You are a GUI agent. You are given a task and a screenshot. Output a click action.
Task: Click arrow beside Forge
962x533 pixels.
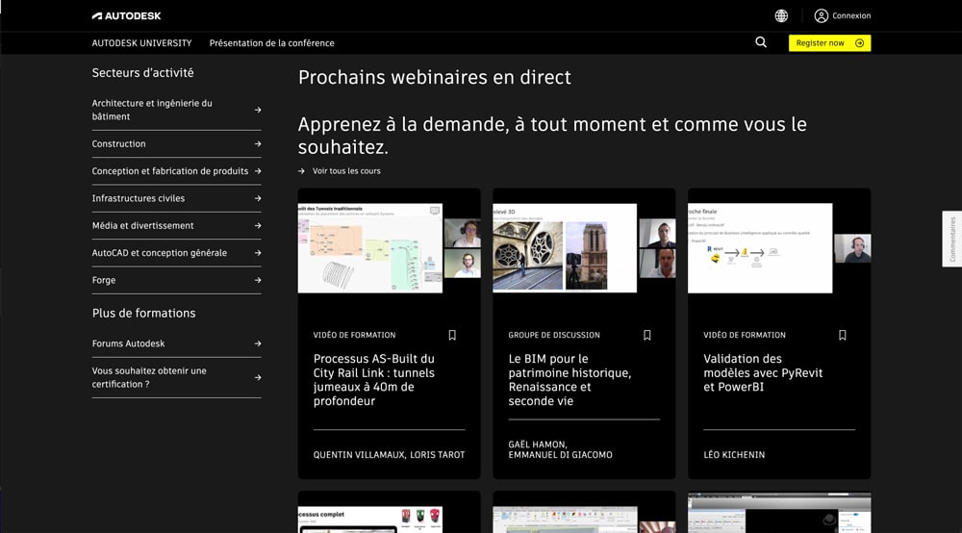[258, 280]
